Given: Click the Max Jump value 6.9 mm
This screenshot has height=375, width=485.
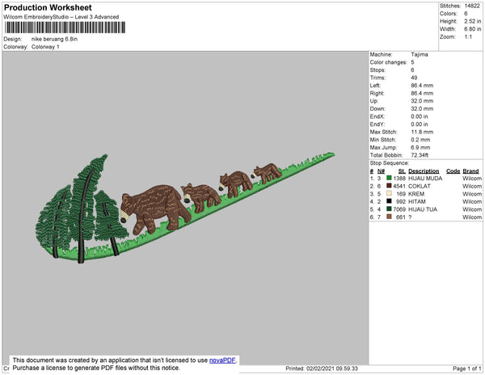Looking at the screenshot, I should tap(420, 147).
